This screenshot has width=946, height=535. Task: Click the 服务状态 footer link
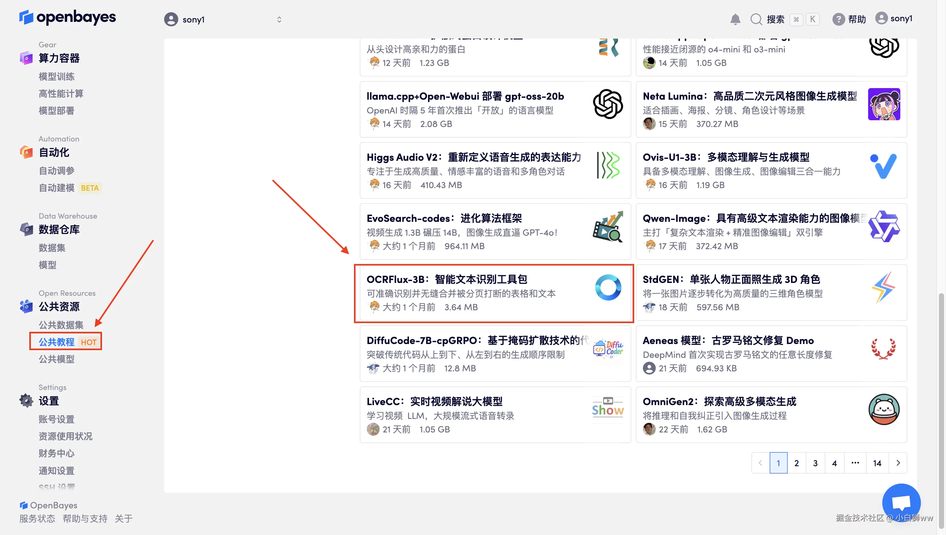tap(37, 519)
